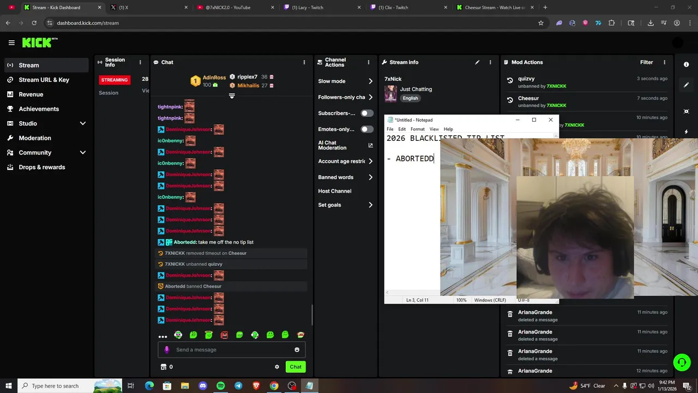The height and width of the screenshot is (393, 698).
Task: Open Stream info panel three-dot menu
Action: pos(490,62)
